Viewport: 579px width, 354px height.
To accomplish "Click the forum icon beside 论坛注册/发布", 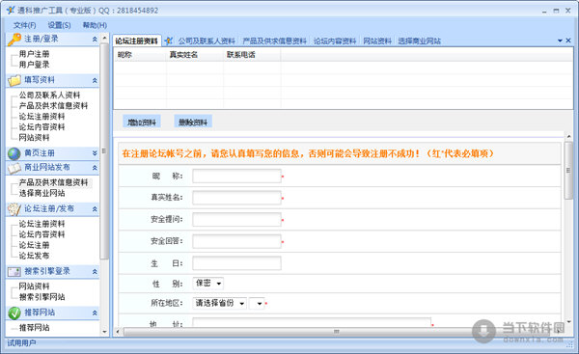I will pyautogui.click(x=14, y=209).
